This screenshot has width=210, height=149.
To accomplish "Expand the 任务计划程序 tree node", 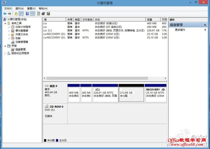I will click(9, 27).
